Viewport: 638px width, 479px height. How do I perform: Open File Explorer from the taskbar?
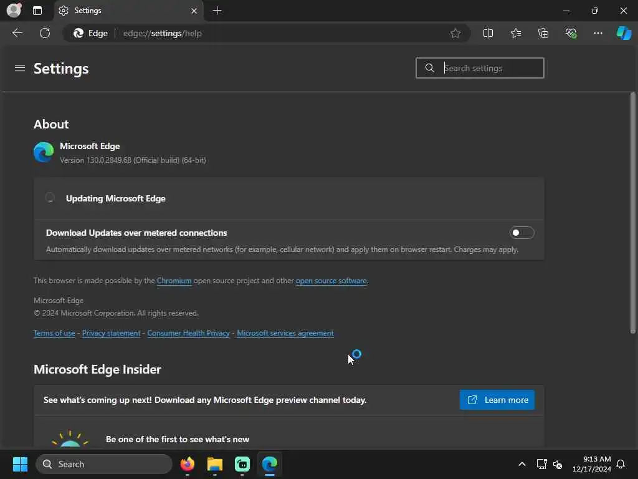click(215, 464)
